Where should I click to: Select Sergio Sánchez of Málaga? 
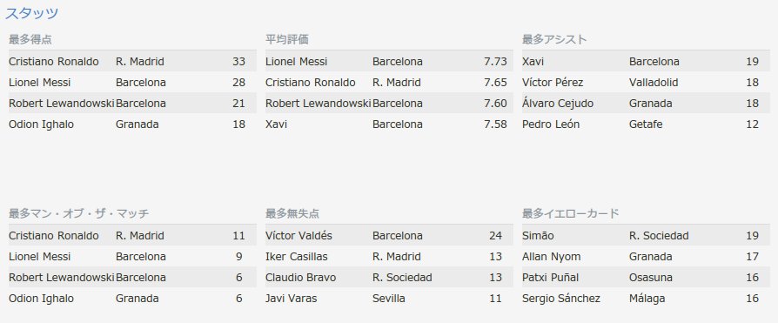tap(561, 299)
